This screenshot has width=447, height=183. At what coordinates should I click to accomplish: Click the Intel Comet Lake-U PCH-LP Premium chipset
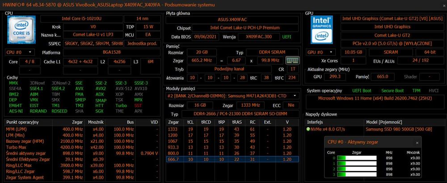coord(245,28)
